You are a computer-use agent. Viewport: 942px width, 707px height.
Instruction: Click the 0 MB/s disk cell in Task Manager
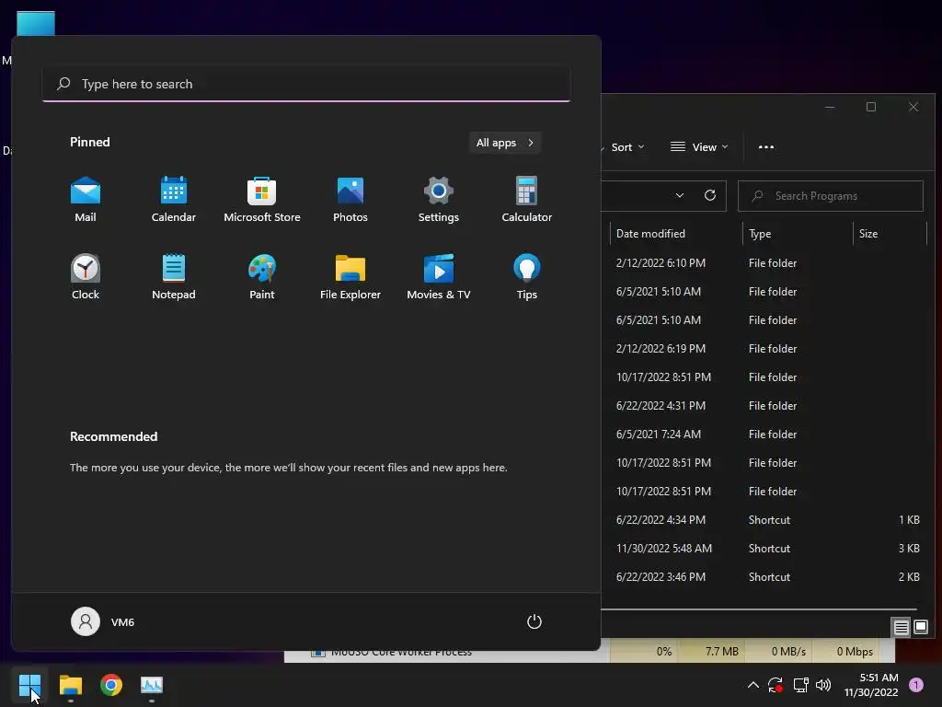pos(777,651)
